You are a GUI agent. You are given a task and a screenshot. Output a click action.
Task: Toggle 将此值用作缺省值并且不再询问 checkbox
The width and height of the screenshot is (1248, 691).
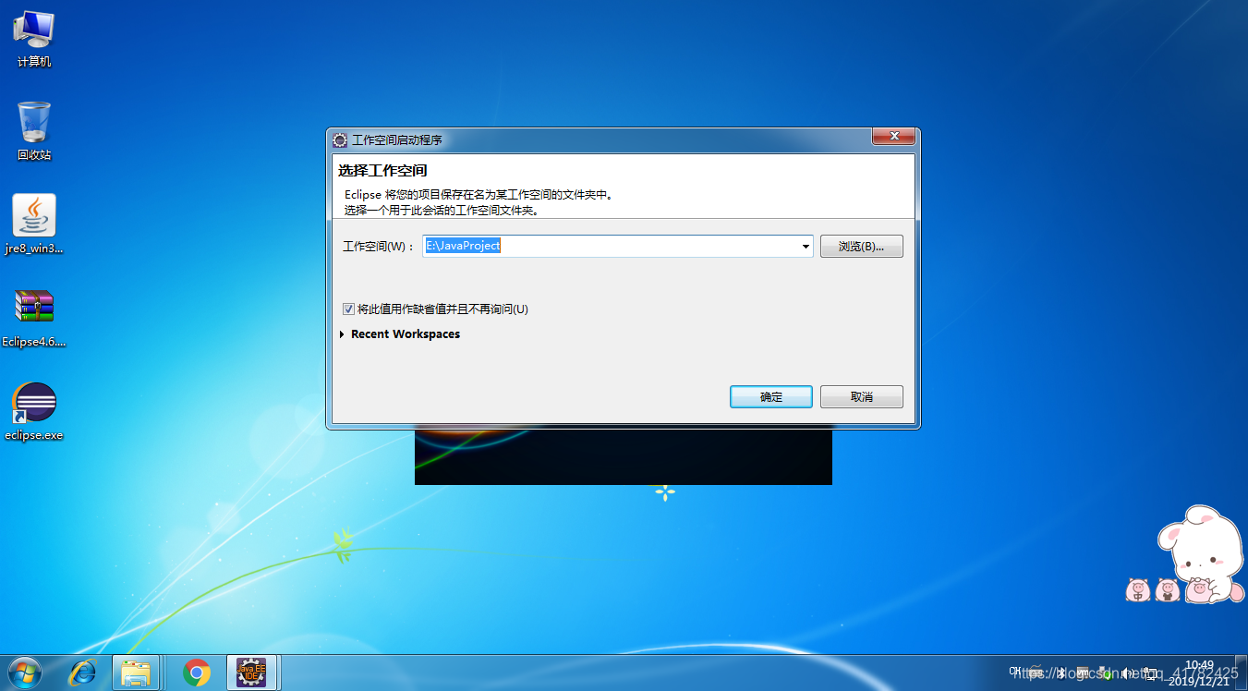pyautogui.click(x=348, y=309)
